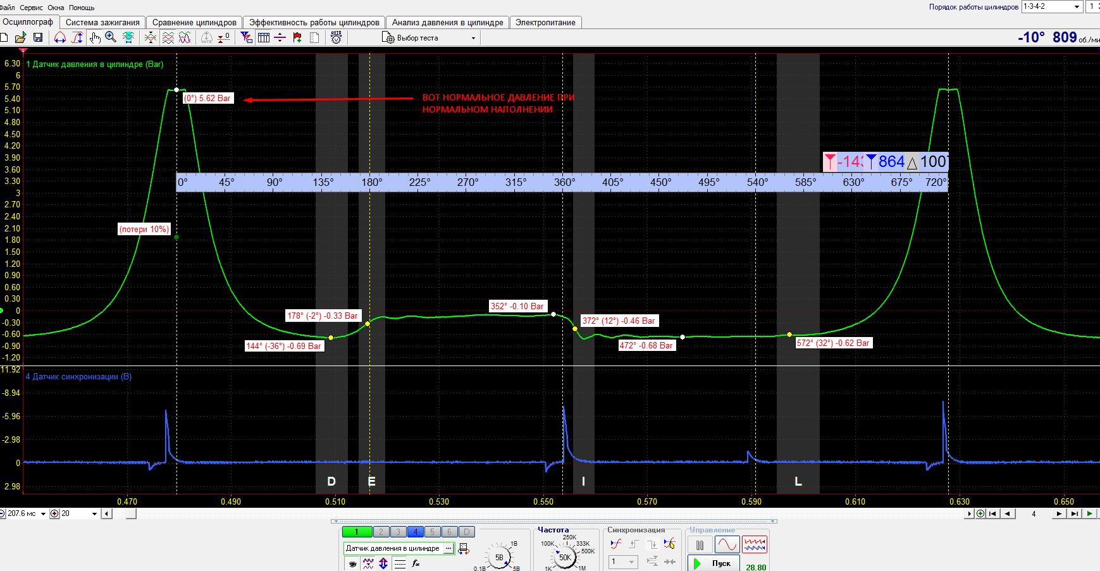This screenshot has height=571, width=1100.
Task: Open the Выбор теста dropdown
Action: 429,38
